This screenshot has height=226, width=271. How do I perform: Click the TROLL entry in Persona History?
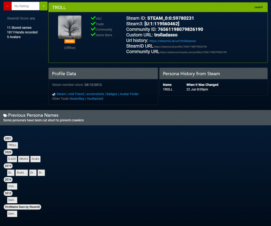pos(168,89)
